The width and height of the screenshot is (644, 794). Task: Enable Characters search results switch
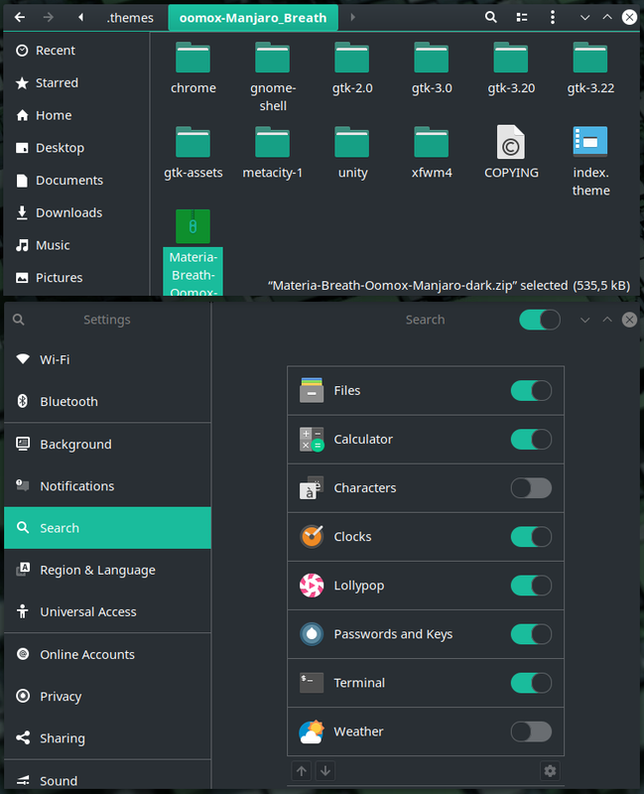click(x=531, y=488)
